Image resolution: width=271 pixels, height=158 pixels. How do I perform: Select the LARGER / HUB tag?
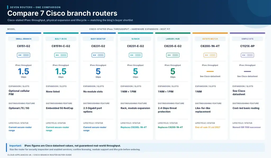(x=173, y=39)
